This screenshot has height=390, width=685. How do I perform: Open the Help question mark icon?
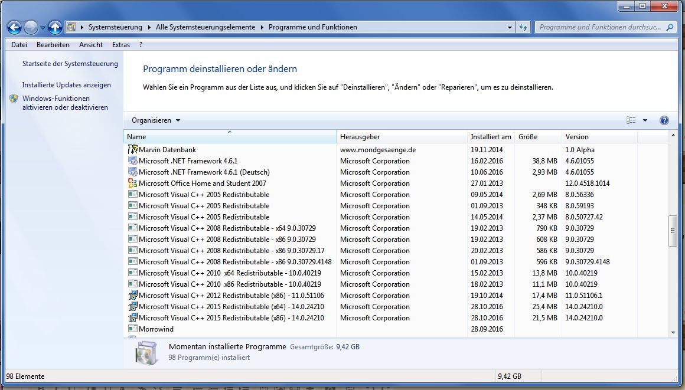coord(664,120)
